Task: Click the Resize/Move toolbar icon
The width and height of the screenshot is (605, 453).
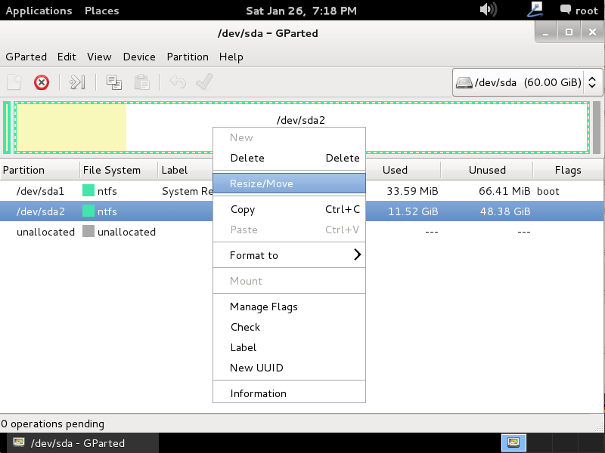Action: 77,82
